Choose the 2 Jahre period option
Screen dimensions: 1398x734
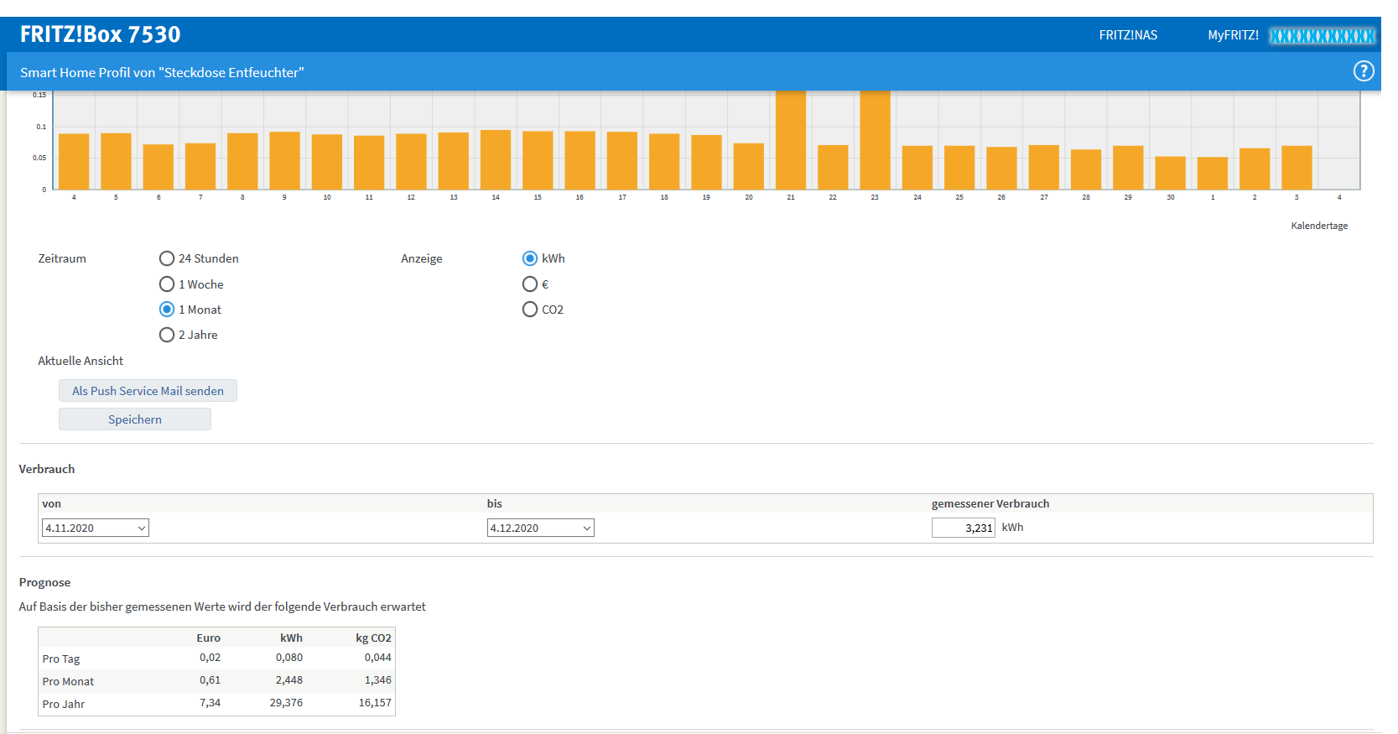(167, 335)
